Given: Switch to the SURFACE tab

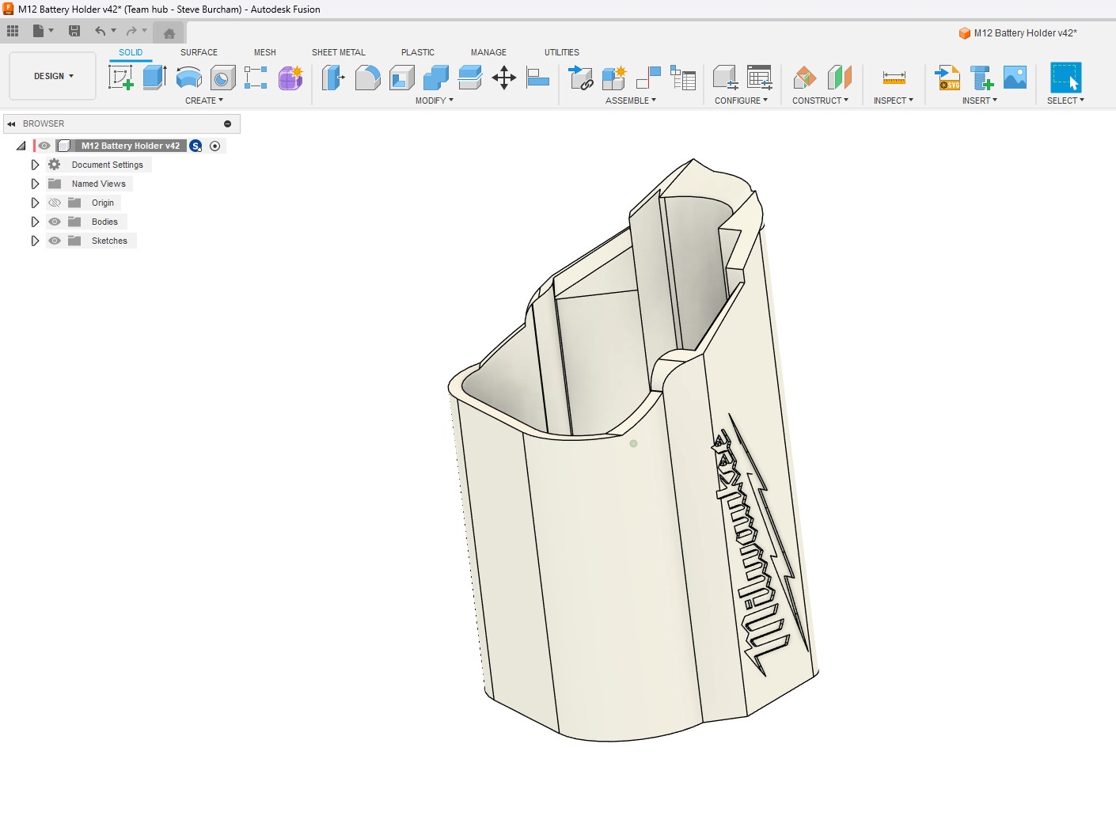Looking at the screenshot, I should point(199,52).
